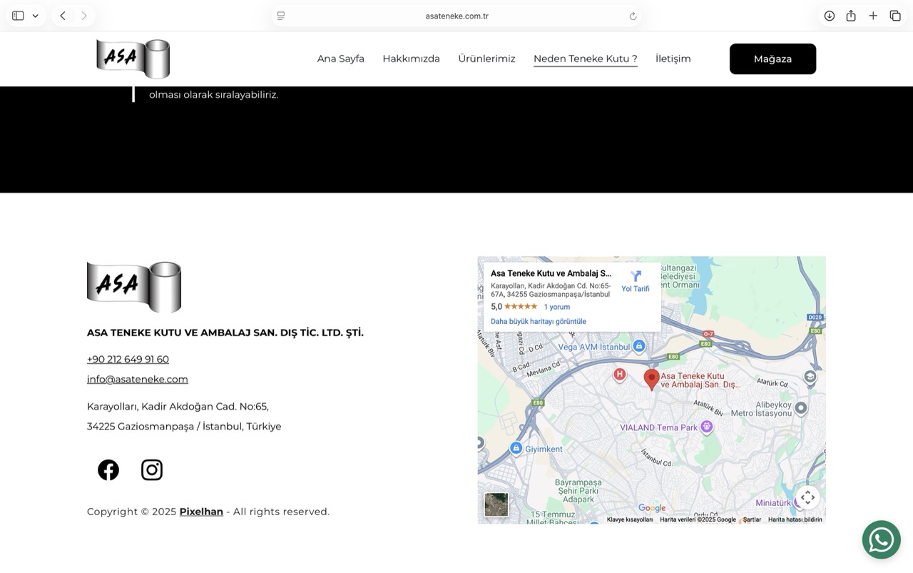Click the WhatsApp chat floating icon
The image size is (913, 573).
coord(881,539)
